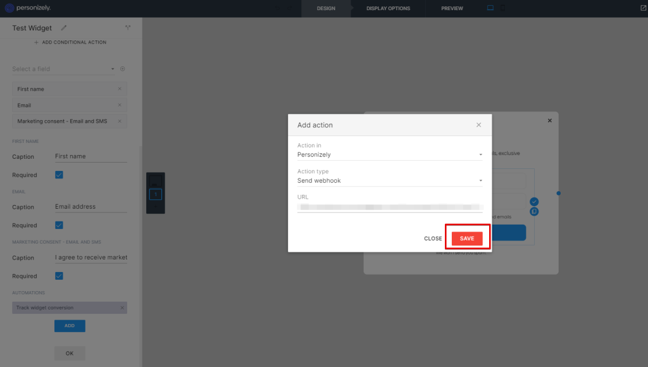Click the branch icon next to widget name
Image resolution: width=648 pixels, height=367 pixels.
(127, 28)
